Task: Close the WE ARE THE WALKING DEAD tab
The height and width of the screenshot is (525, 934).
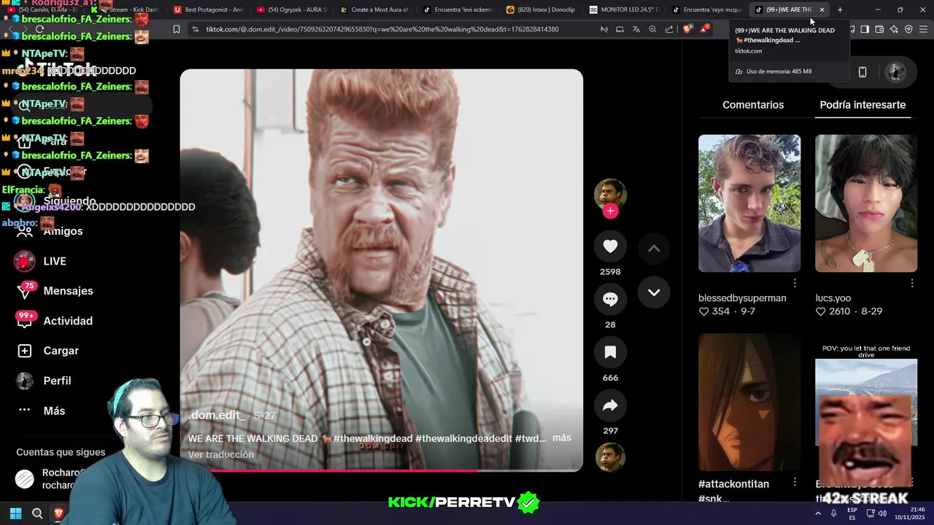Action: pyautogui.click(x=822, y=9)
